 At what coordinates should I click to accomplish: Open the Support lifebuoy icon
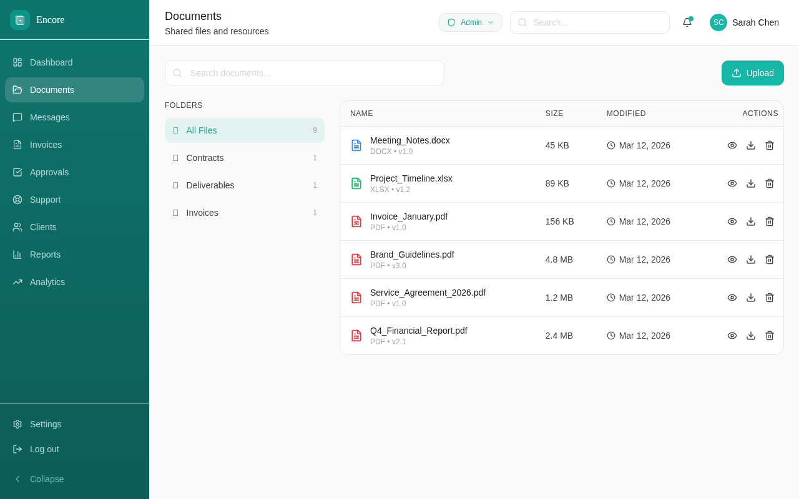17,200
